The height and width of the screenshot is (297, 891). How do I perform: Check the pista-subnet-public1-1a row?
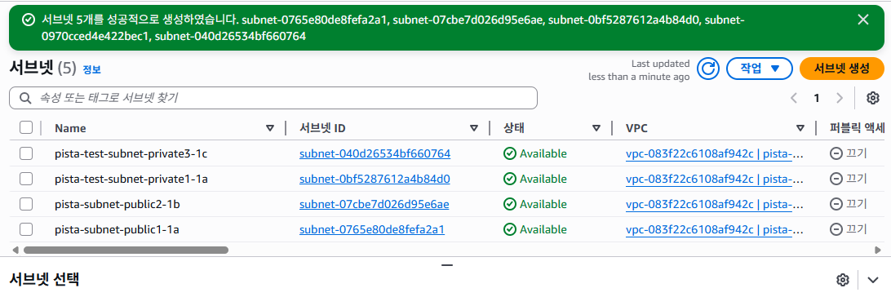(26, 229)
